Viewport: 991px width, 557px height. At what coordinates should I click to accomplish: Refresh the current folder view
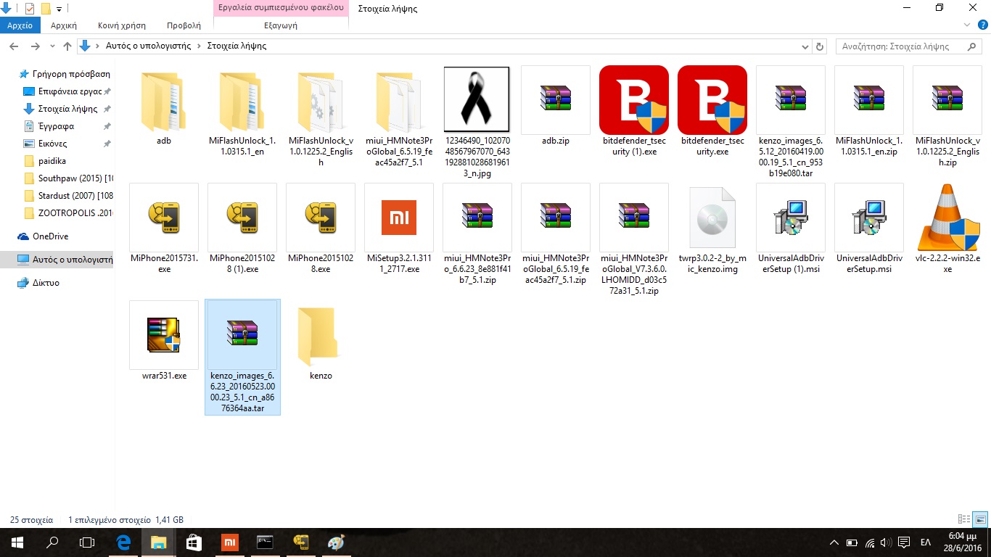point(820,46)
